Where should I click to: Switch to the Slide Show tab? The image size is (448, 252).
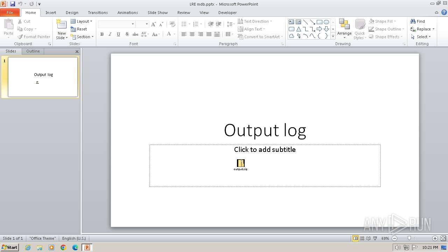pyautogui.click(x=158, y=13)
